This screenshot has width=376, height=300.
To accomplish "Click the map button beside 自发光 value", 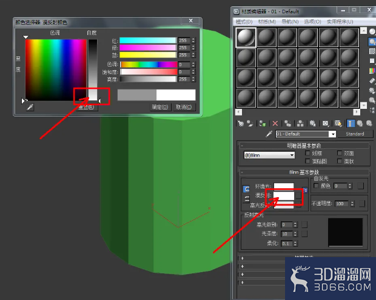I will [x=361, y=186].
